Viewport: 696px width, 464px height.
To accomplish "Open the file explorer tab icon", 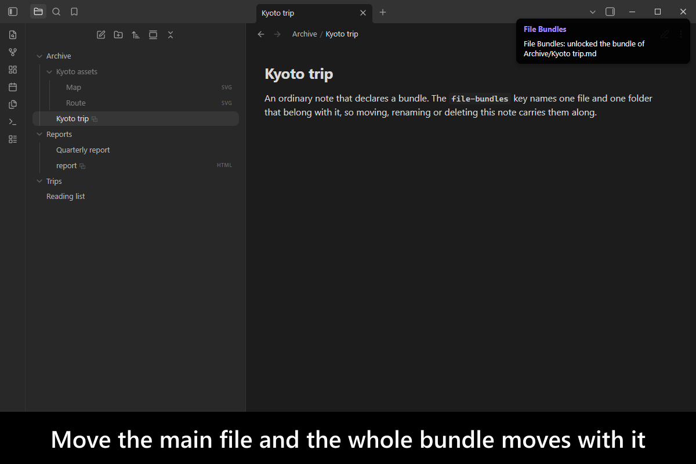I will click(x=38, y=12).
